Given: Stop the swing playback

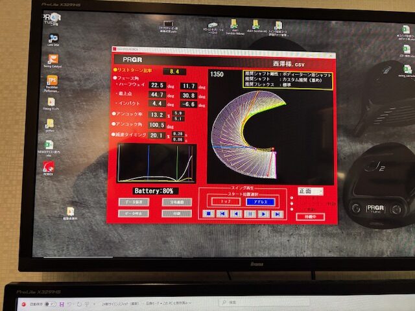Looking at the screenshot, I should coord(209,214).
